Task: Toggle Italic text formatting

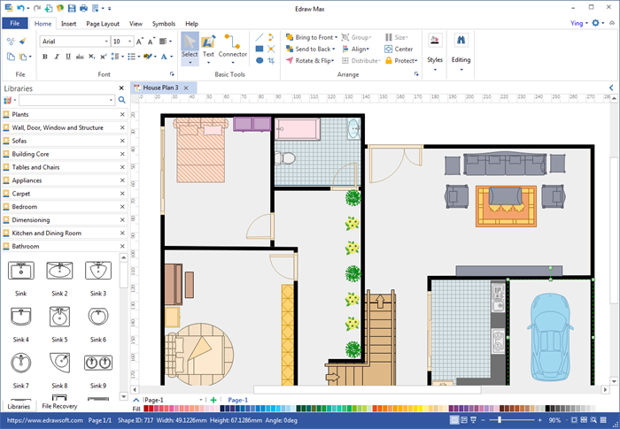Action: (x=57, y=57)
